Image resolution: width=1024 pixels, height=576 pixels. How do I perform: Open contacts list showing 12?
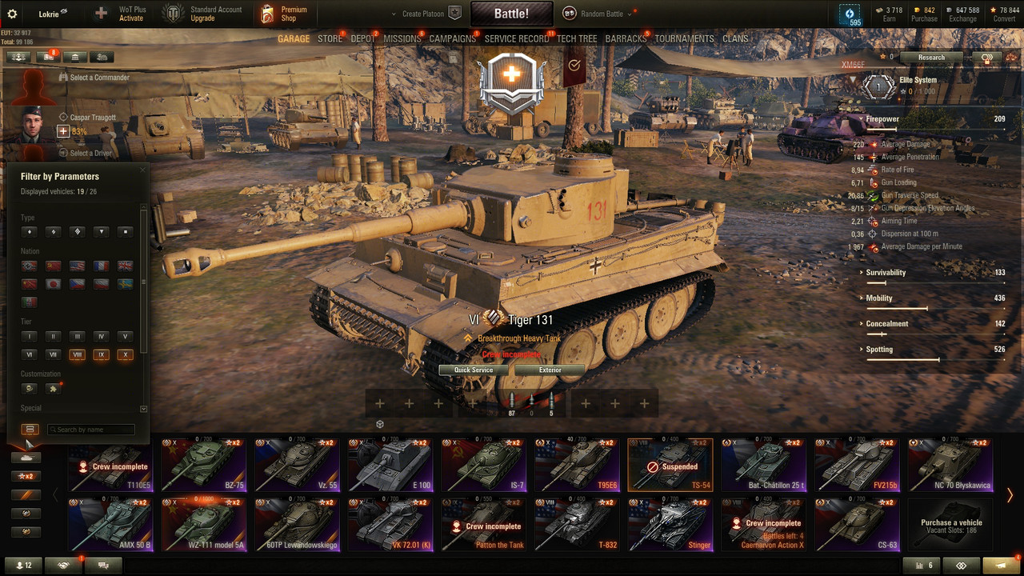pos(23,566)
